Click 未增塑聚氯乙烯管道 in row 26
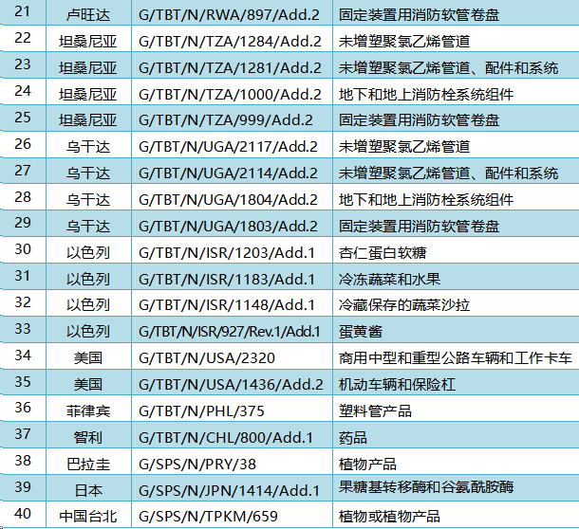Viewport: 579px width, 529px height. click(x=404, y=147)
